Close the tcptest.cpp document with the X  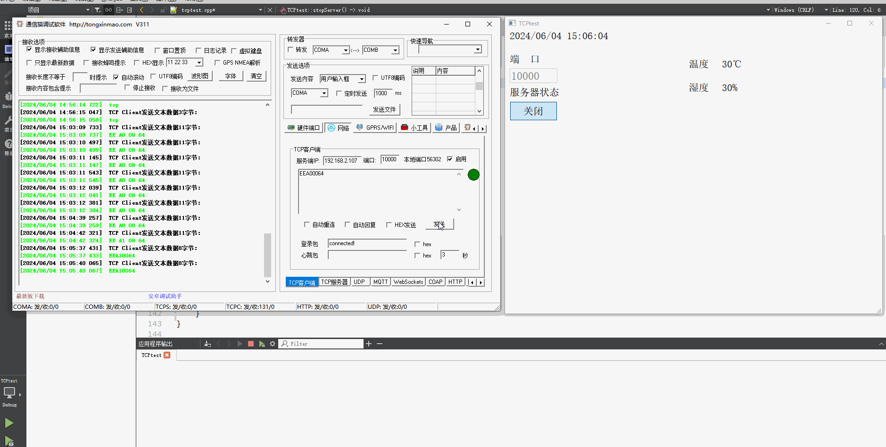[x=270, y=10]
